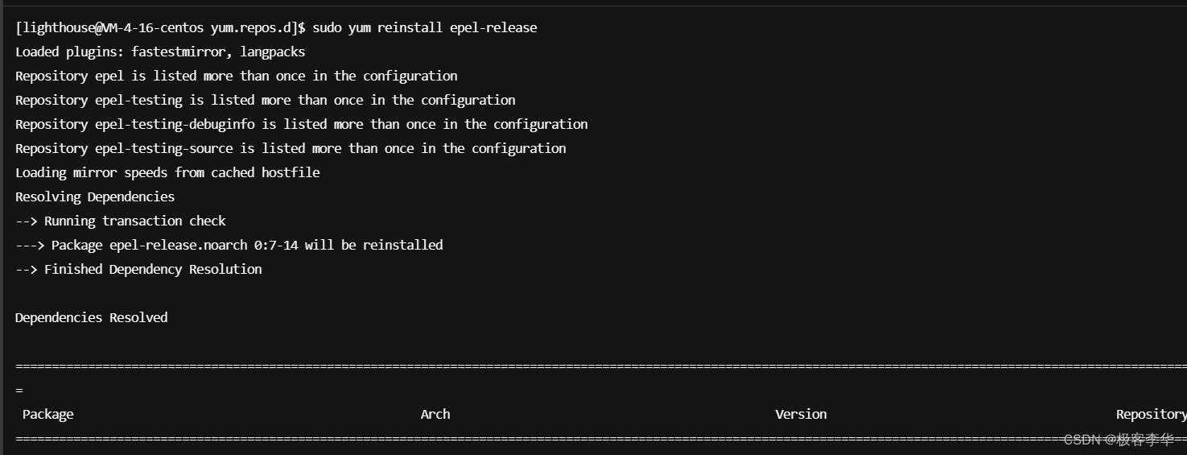Click the 'Repository epel-testing is listed' line
Viewport: 1187px width, 455px height.
click(265, 100)
